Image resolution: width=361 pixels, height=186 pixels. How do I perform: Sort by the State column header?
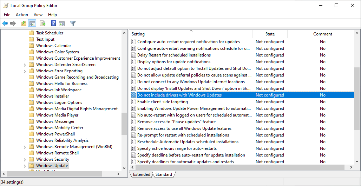tap(270, 34)
